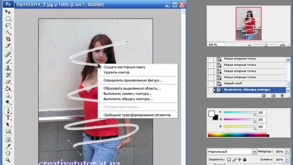
Task: Select the Type tool
Action: click(8, 117)
